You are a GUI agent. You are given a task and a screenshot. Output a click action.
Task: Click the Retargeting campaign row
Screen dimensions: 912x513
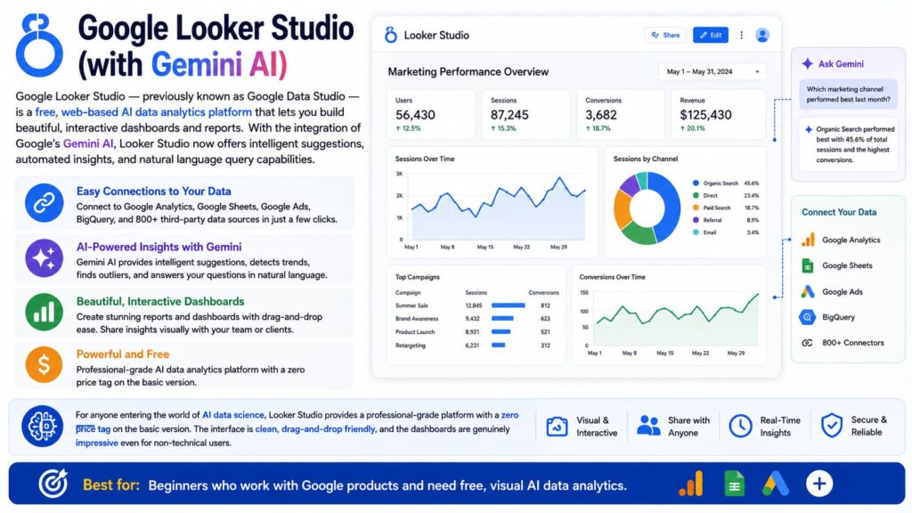coord(476,346)
